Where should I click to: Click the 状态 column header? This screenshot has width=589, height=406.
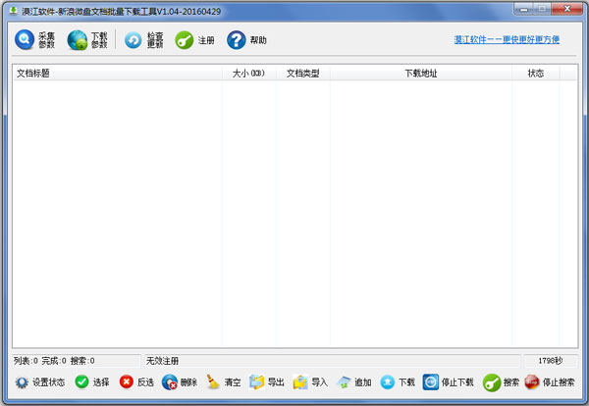(x=535, y=74)
